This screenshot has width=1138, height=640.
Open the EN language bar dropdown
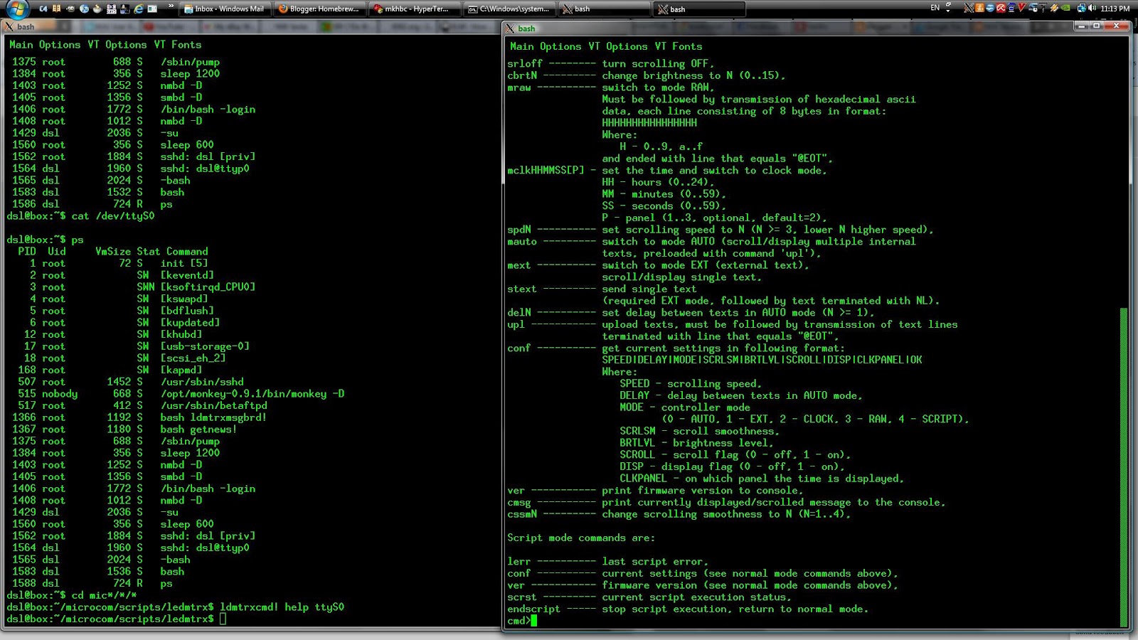tap(934, 6)
